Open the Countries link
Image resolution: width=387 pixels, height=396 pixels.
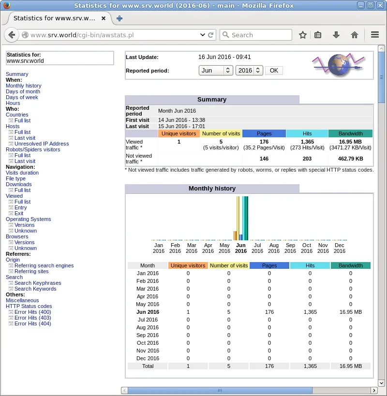[17, 115]
